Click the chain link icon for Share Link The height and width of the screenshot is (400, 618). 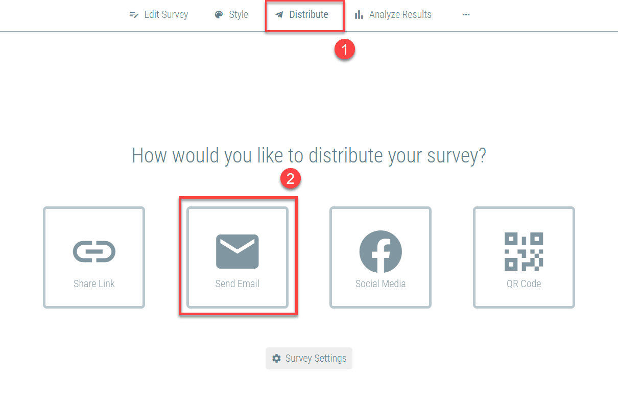pos(94,251)
